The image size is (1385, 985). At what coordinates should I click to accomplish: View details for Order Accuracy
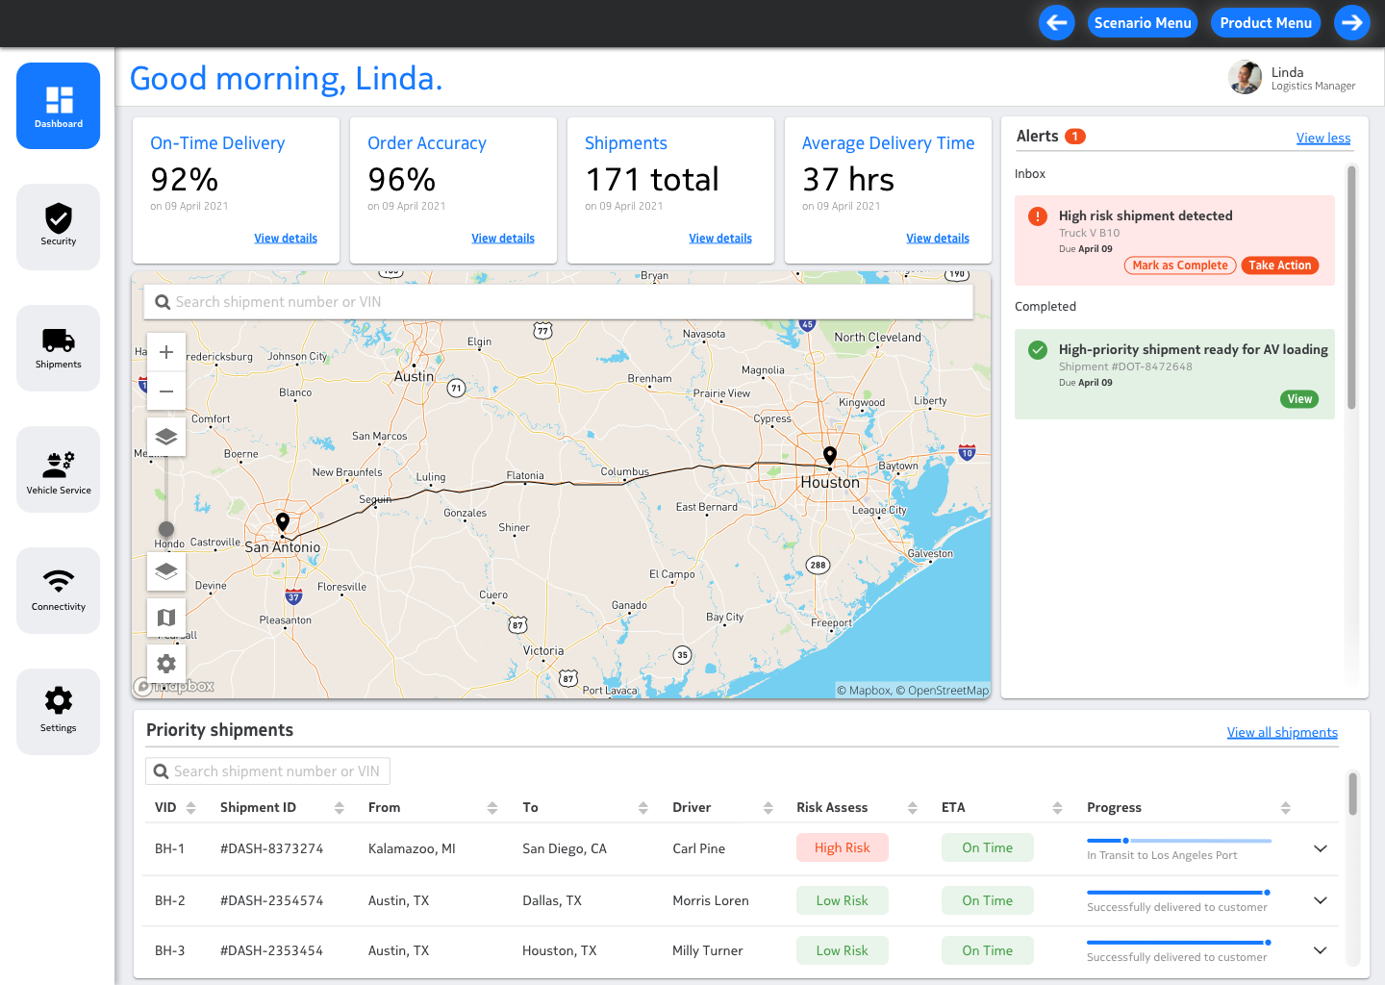pyautogui.click(x=503, y=239)
